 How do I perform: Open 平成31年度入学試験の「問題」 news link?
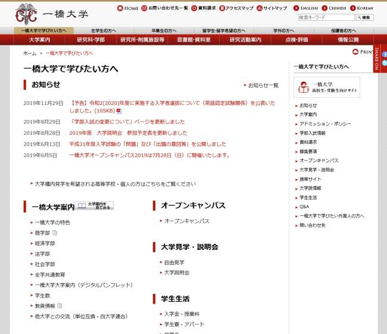(148, 144)
